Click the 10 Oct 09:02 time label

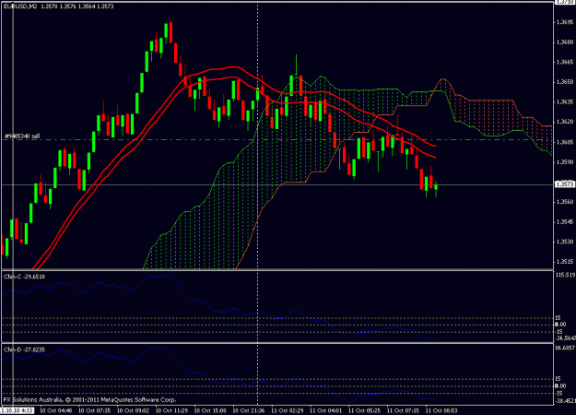tap(133, 410)
